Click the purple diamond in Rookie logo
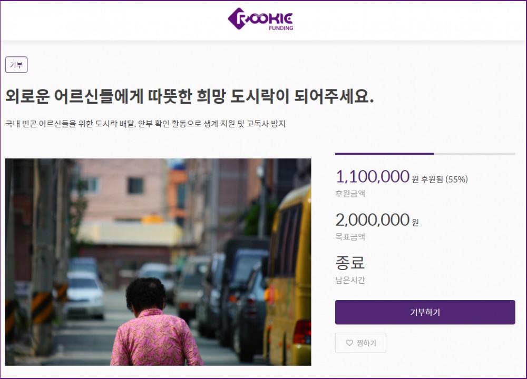This screenshot has height=379, width=527. click(x=237, y=18)
